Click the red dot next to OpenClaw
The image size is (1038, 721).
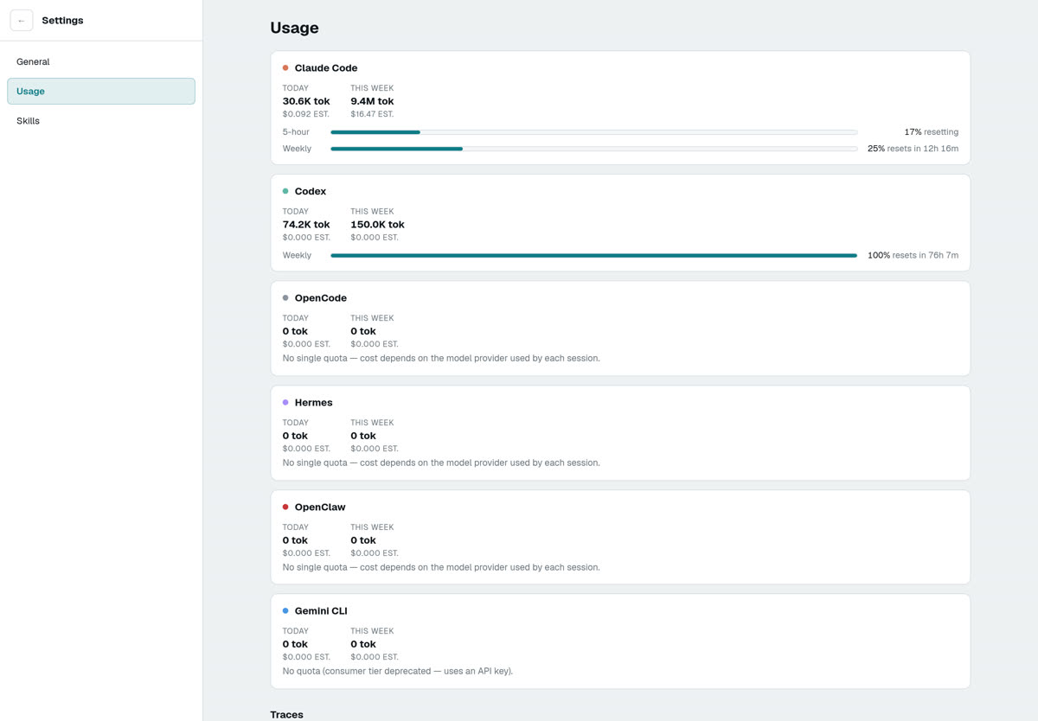tap(285, 507)
